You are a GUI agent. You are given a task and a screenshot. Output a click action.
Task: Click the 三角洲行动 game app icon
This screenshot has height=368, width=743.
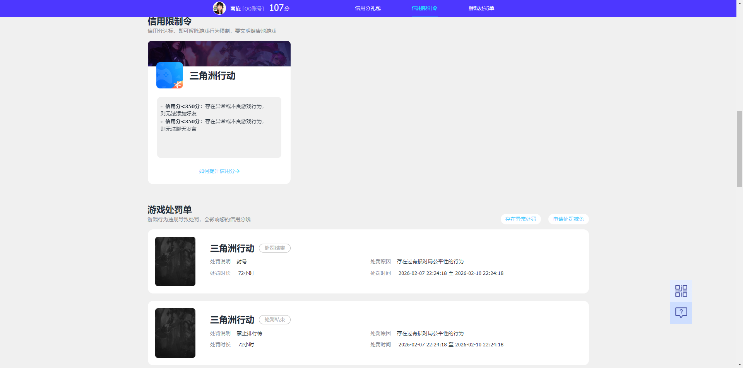(x=169, y=75)
